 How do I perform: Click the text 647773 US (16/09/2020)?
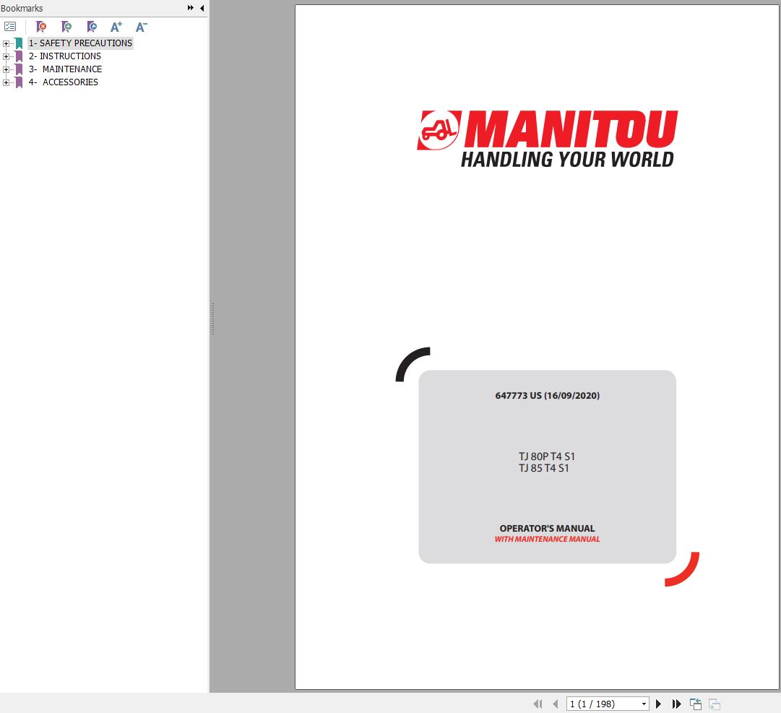pyautogui.click(x=547, y=395)
